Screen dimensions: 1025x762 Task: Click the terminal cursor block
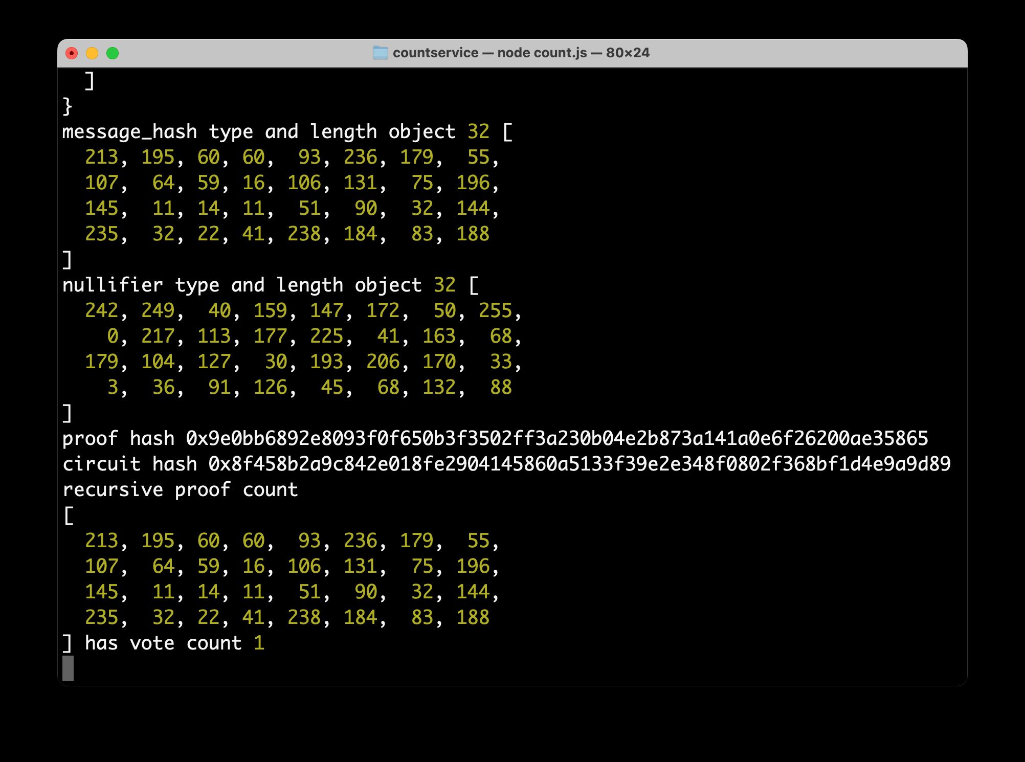68,668
